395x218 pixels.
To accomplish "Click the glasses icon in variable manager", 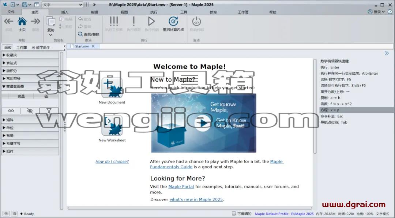I will pyautogui.click(x=11, y=110).
